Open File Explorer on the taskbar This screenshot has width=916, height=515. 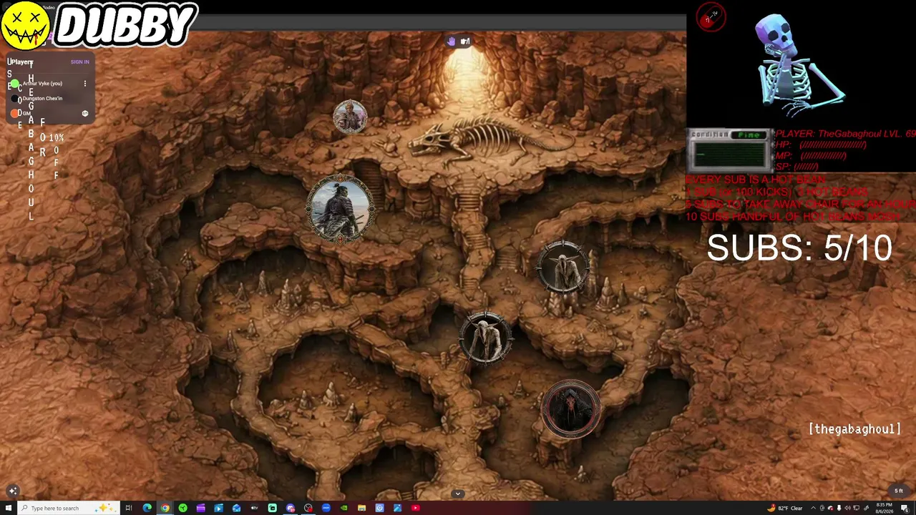tap(362, 508)
